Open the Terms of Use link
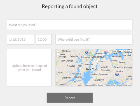 (x=110, y=85)
